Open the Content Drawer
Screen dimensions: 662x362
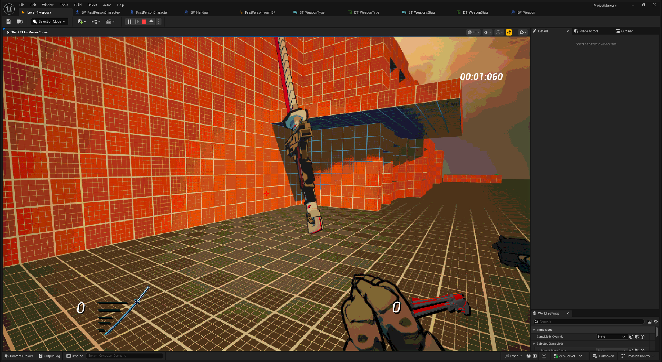pyautogui.click(x=19, y=356)
